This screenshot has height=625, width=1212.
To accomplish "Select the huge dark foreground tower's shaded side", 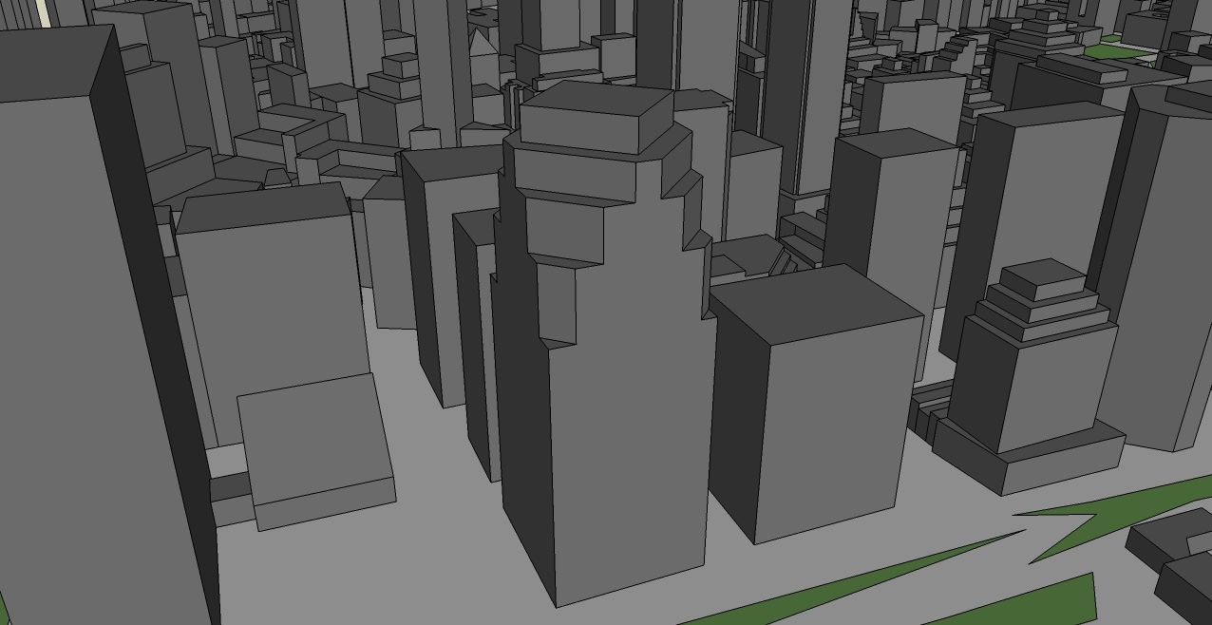I will [x=157, y=332].
